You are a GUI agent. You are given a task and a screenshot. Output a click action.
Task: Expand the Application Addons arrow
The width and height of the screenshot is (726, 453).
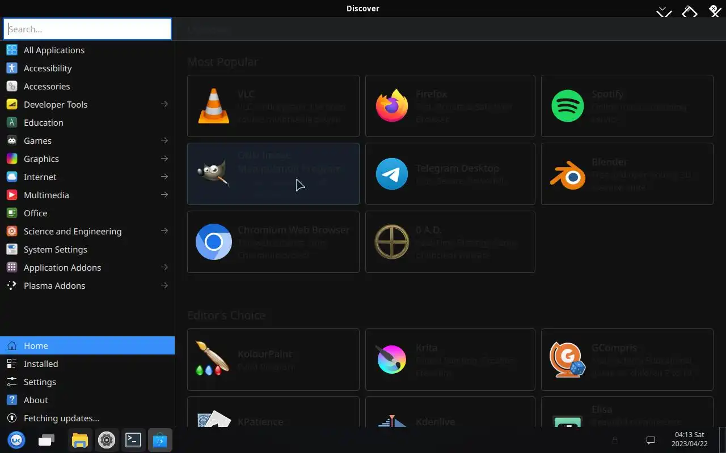(x=164, y=267)
